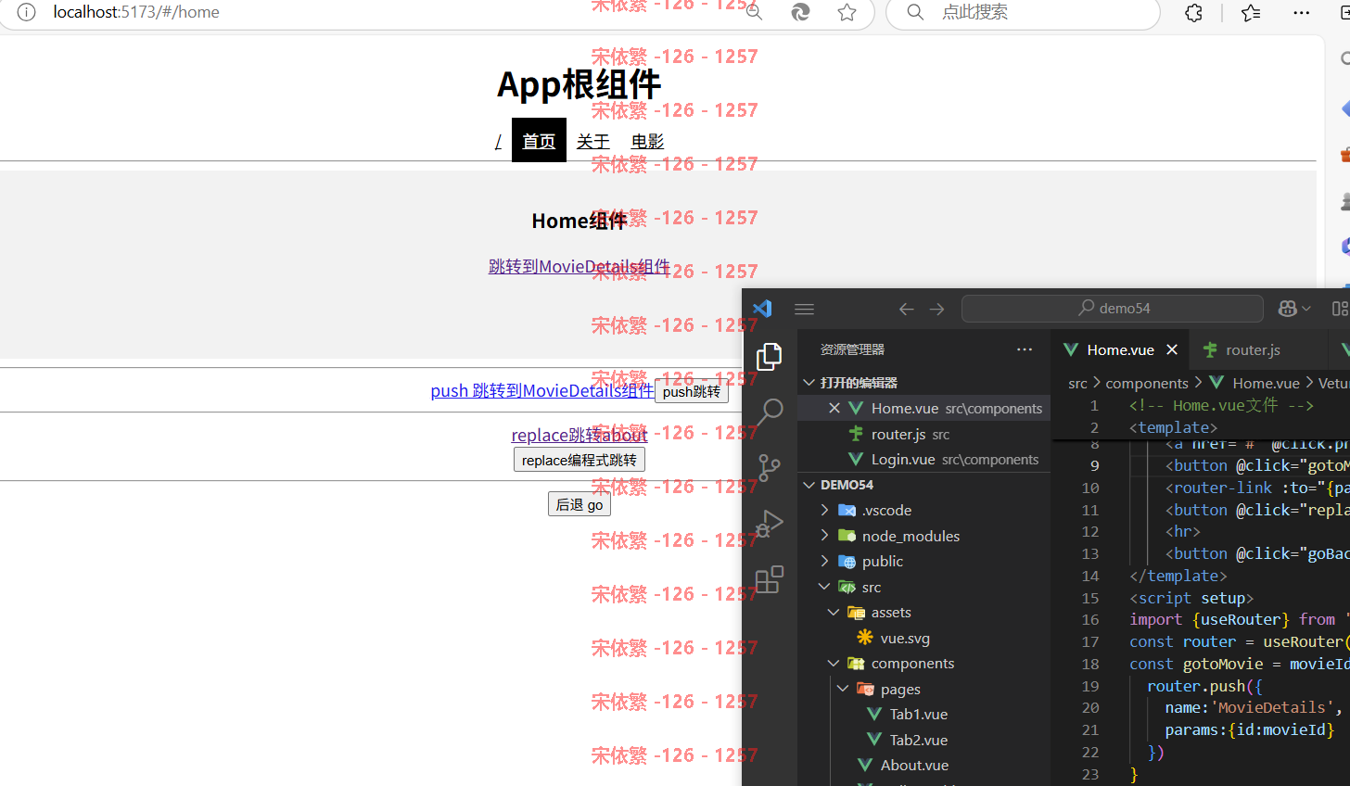This screenshot has width=1350, height=786.
Task: Open Tab1.vue in file tree
Action: click(x=918, y=714)
